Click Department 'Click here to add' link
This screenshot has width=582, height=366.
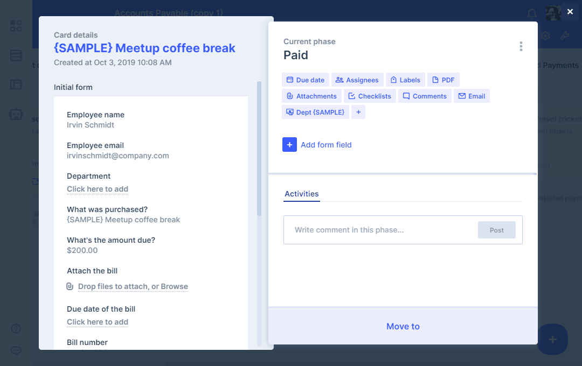coord(98,189)
